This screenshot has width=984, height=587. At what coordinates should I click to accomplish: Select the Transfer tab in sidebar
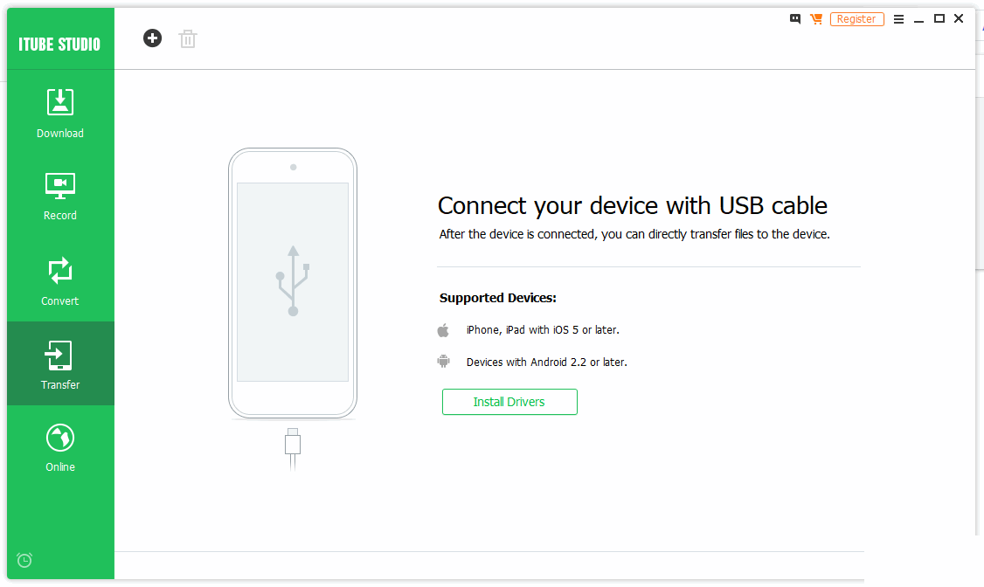coord(60,363)
